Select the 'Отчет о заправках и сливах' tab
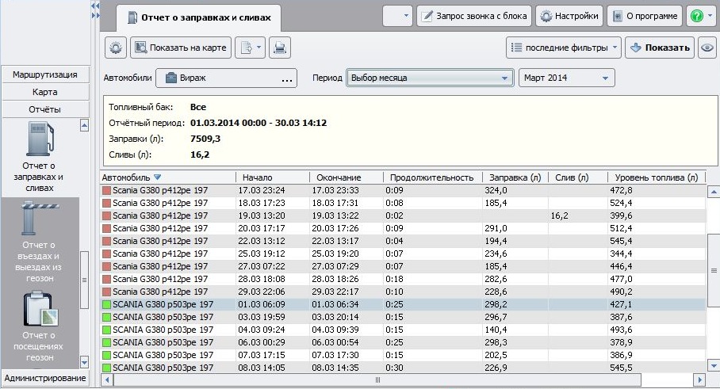Viewport: 720px width, 389px height. tap(199, 18)
